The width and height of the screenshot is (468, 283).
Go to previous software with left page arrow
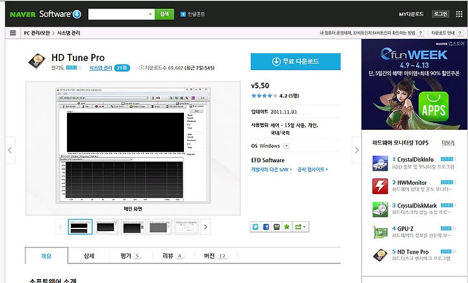click(10, 150)
